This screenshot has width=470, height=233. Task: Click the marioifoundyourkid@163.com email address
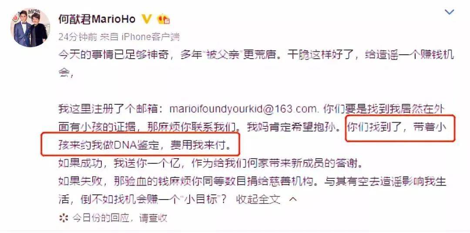[x=244, y=109]
